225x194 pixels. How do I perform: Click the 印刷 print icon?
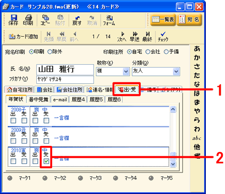pyautogui.click(x=28, y=20)
